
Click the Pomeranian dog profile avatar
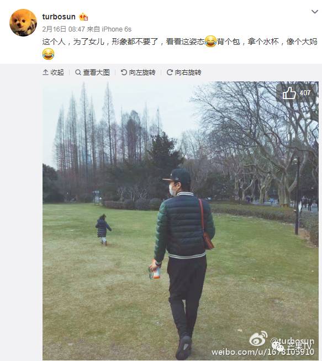(x=23, y=23)
